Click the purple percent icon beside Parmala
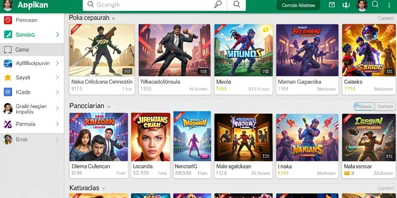Screen dimensions: 397x198 point(8,124)
